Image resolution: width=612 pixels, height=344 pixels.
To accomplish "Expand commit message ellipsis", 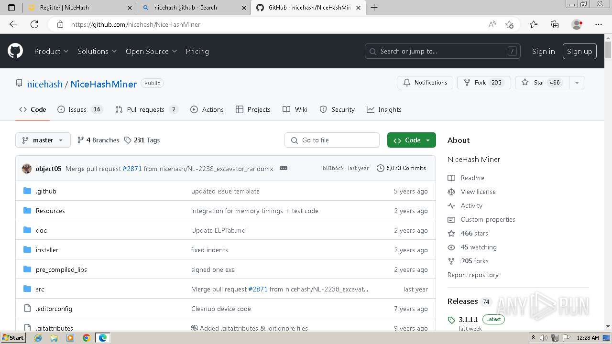I will pyautogui.click(x=284, y=168).
